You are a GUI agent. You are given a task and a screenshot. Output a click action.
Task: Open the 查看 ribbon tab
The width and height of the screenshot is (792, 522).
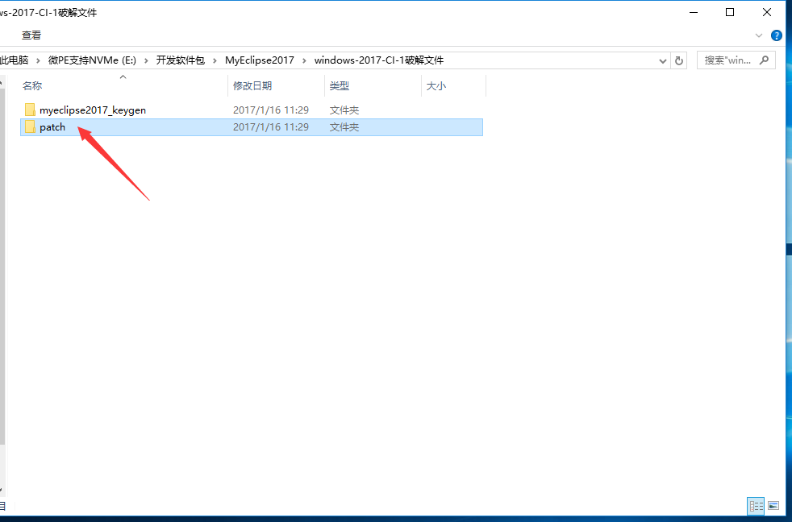click(31, 35)
